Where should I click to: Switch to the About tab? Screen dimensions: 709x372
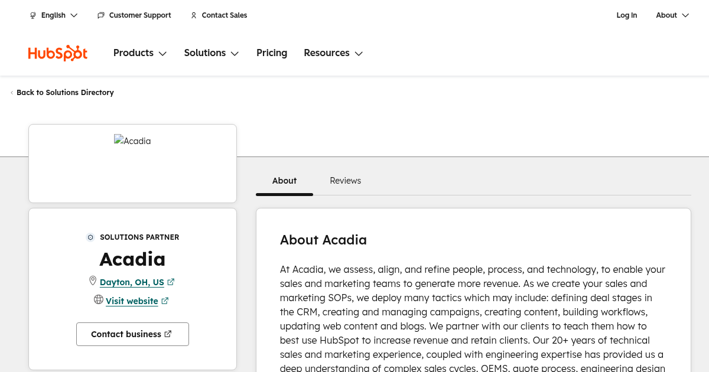[x=284, y=181]
